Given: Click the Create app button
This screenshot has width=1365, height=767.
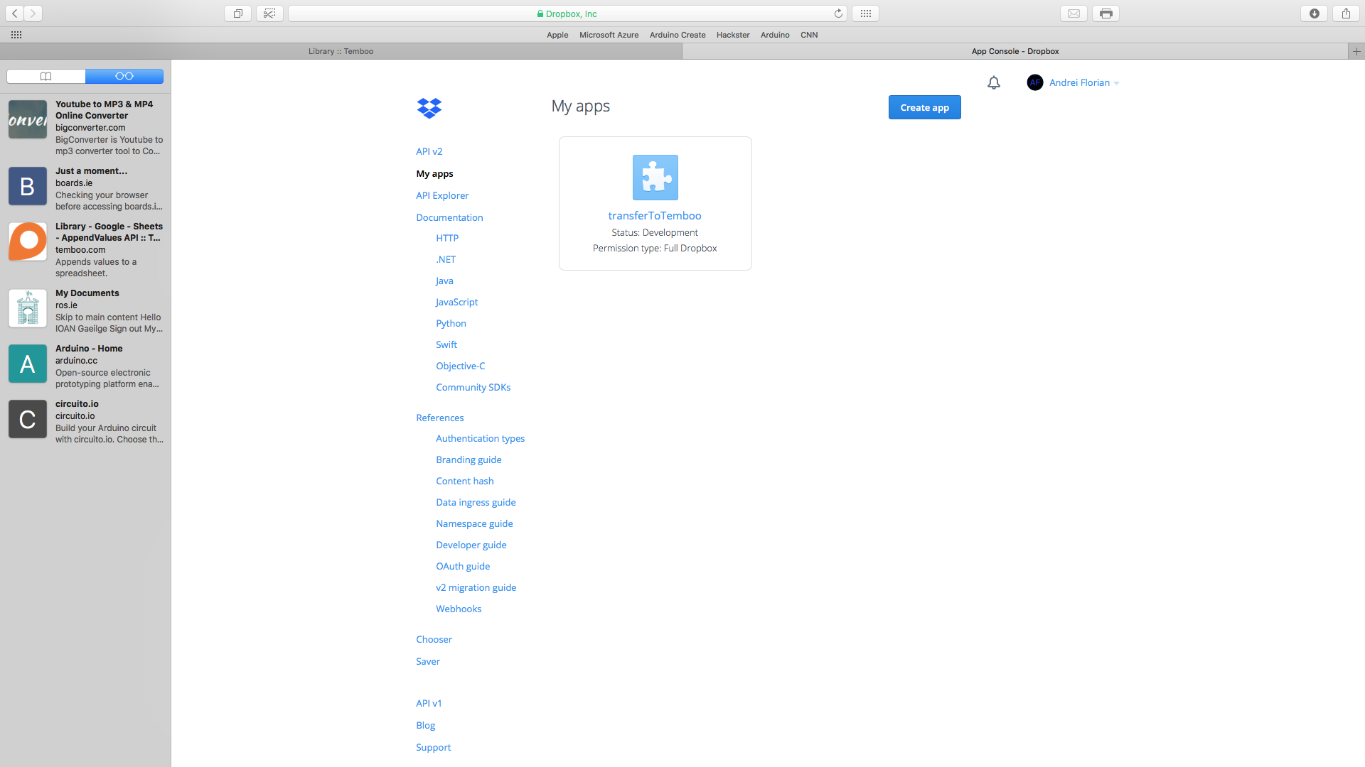Looking at the screenshot, I should pyautogui.click(x=924, y=107).
